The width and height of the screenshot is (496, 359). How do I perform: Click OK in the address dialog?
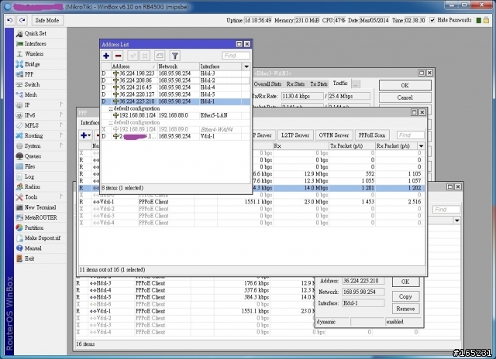(x=405, y=282)
